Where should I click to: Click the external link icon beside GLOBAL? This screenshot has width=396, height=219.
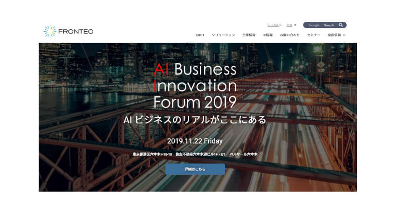(281, 25)
